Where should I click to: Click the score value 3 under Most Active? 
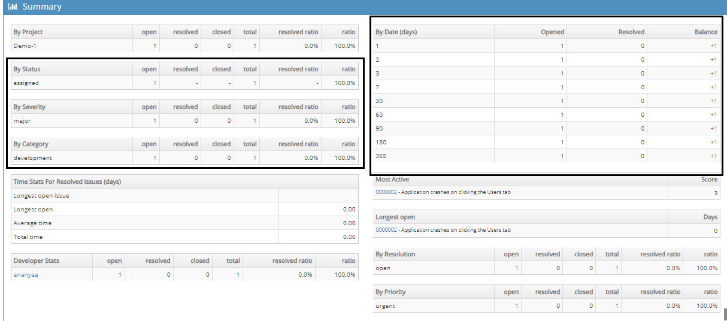(x=715, y=193)
